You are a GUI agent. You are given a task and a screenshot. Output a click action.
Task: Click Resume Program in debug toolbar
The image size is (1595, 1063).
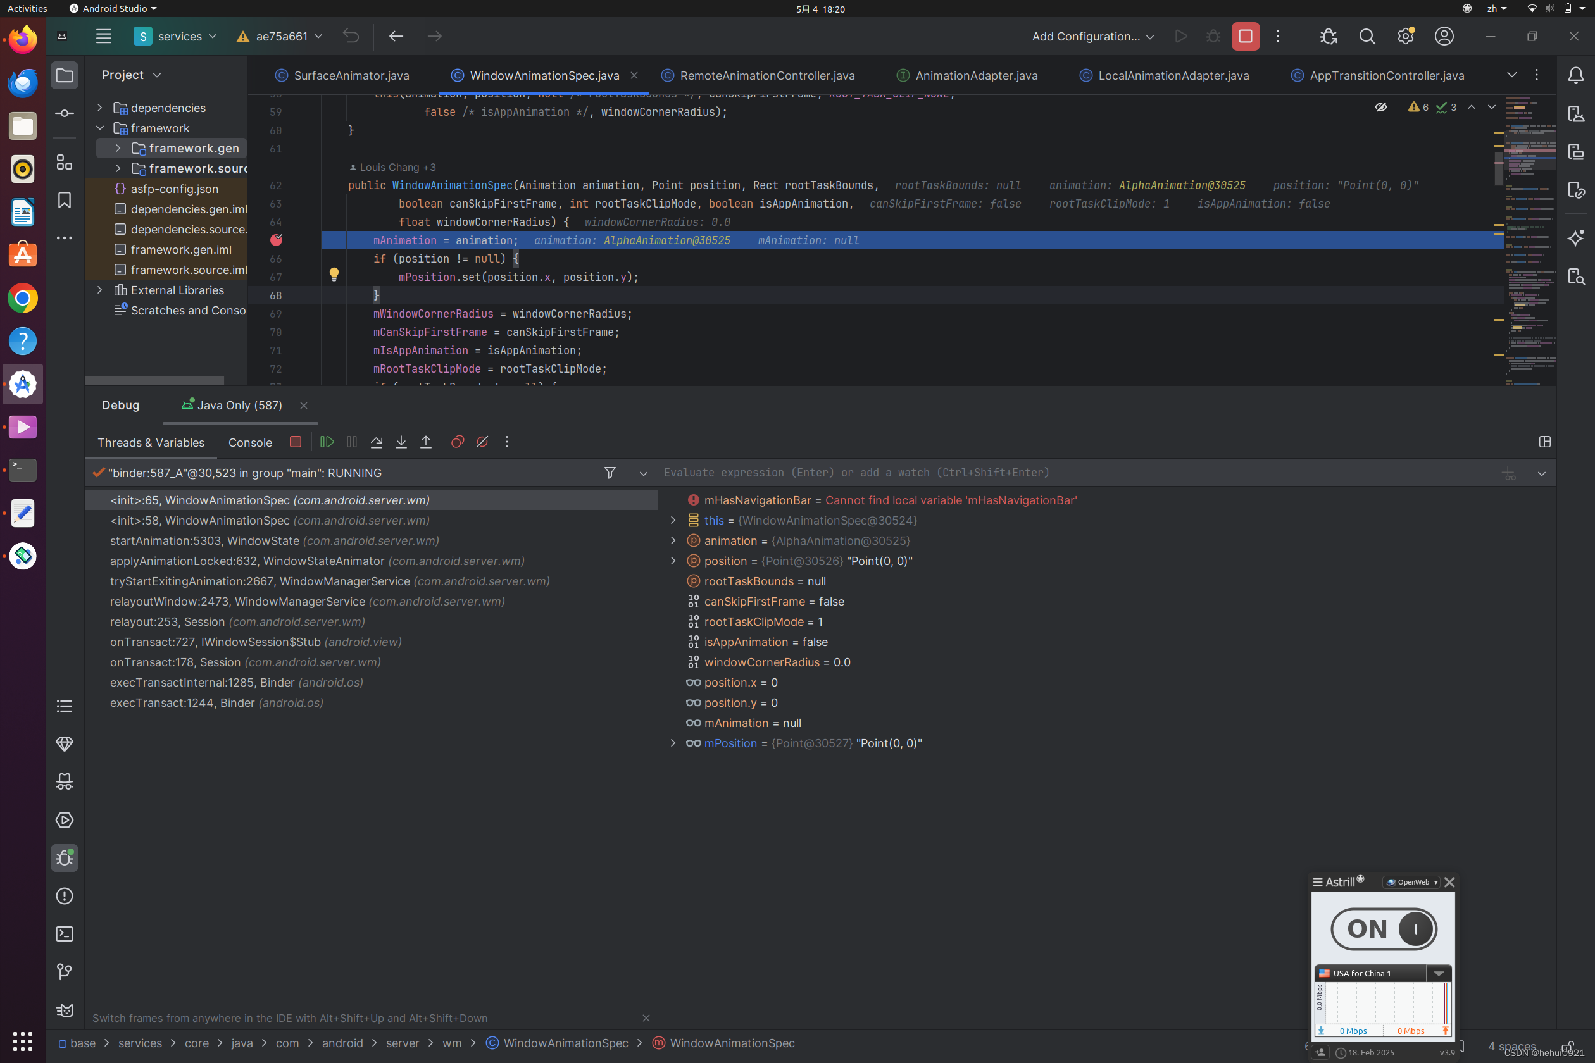[x=327, y=442]
